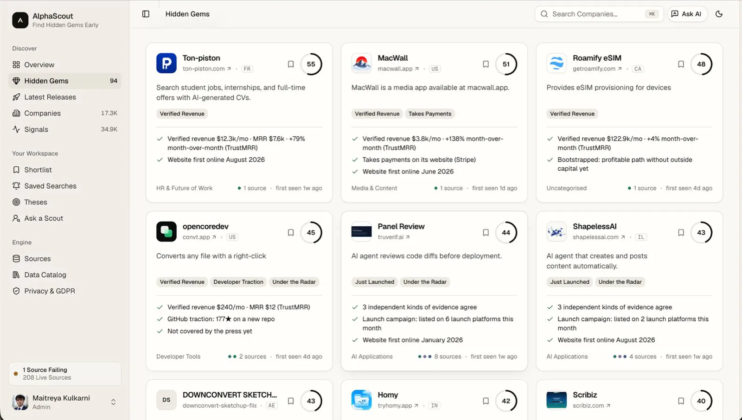
Task: Open the Theses page
Action: click(64, 202)
